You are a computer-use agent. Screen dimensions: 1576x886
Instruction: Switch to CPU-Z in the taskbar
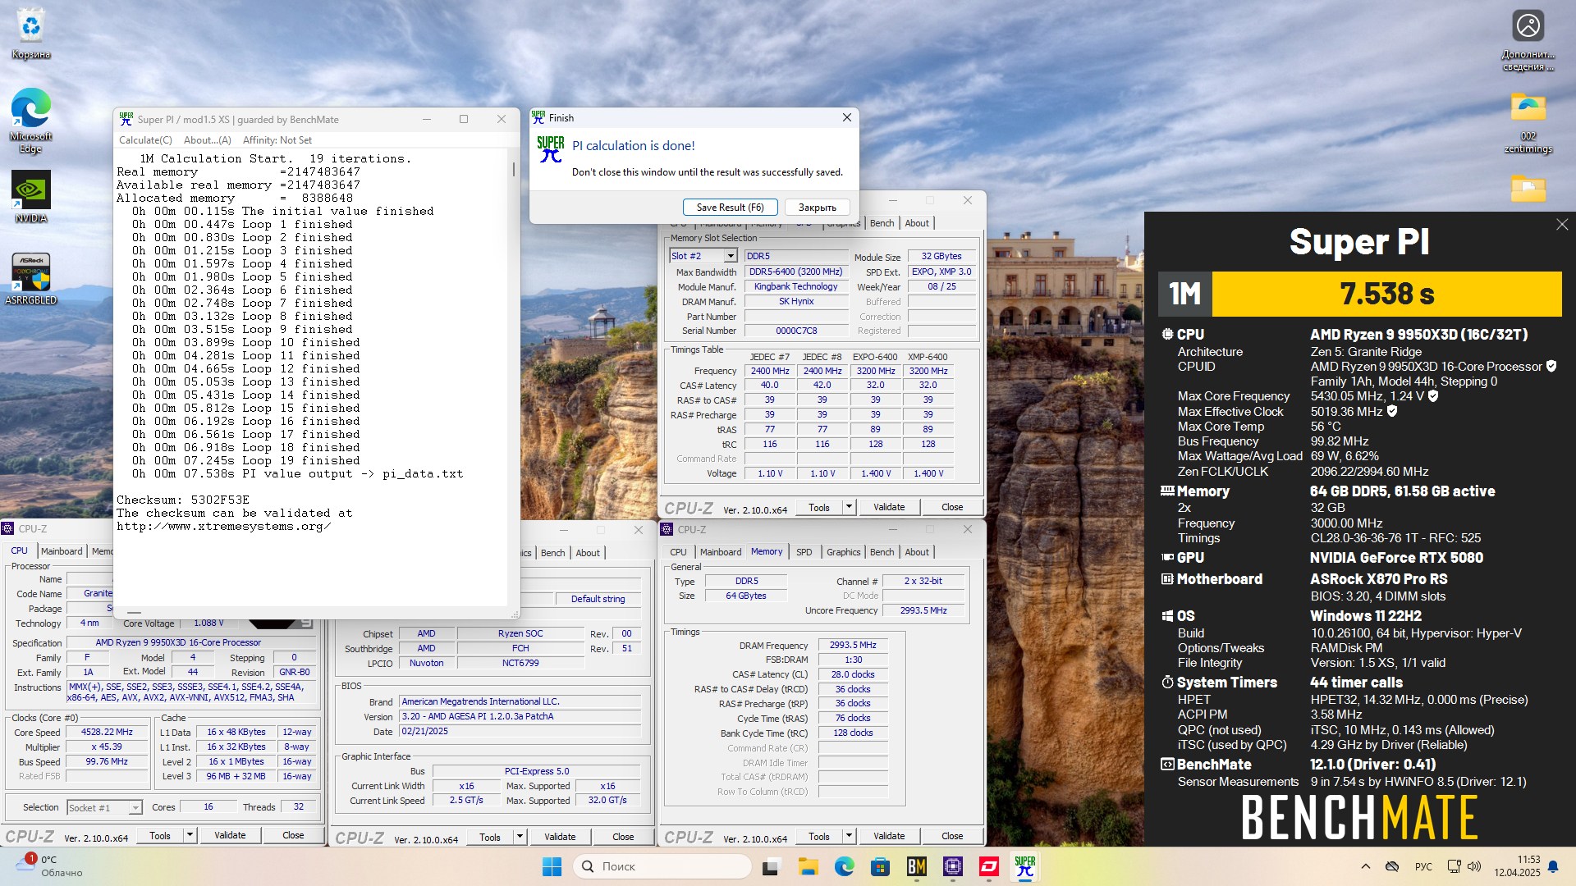pos(952,866)
